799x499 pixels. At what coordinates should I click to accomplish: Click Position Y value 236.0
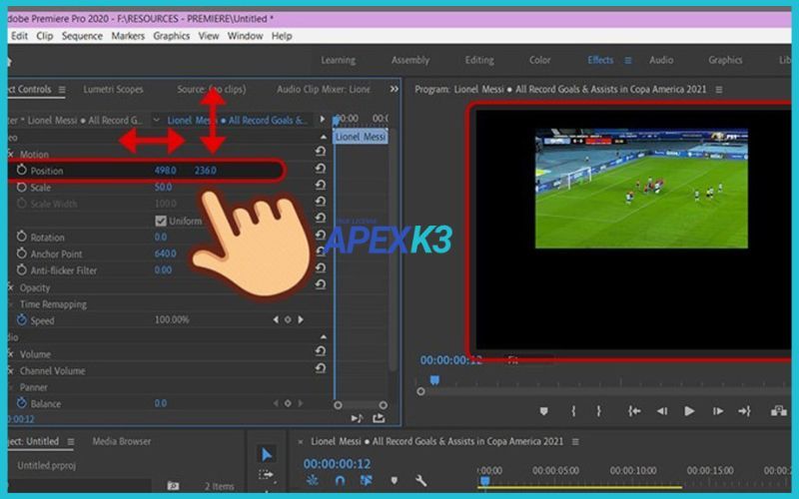206,170
